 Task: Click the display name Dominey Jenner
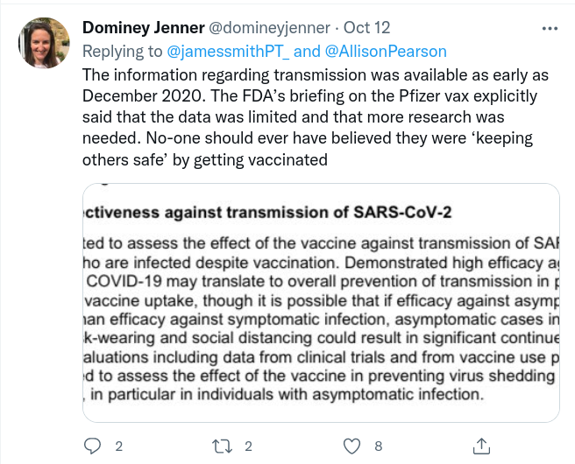(140, 29)
